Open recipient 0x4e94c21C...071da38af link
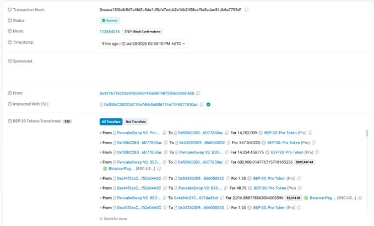The image size is (374, 226). (x=196, y=198)
